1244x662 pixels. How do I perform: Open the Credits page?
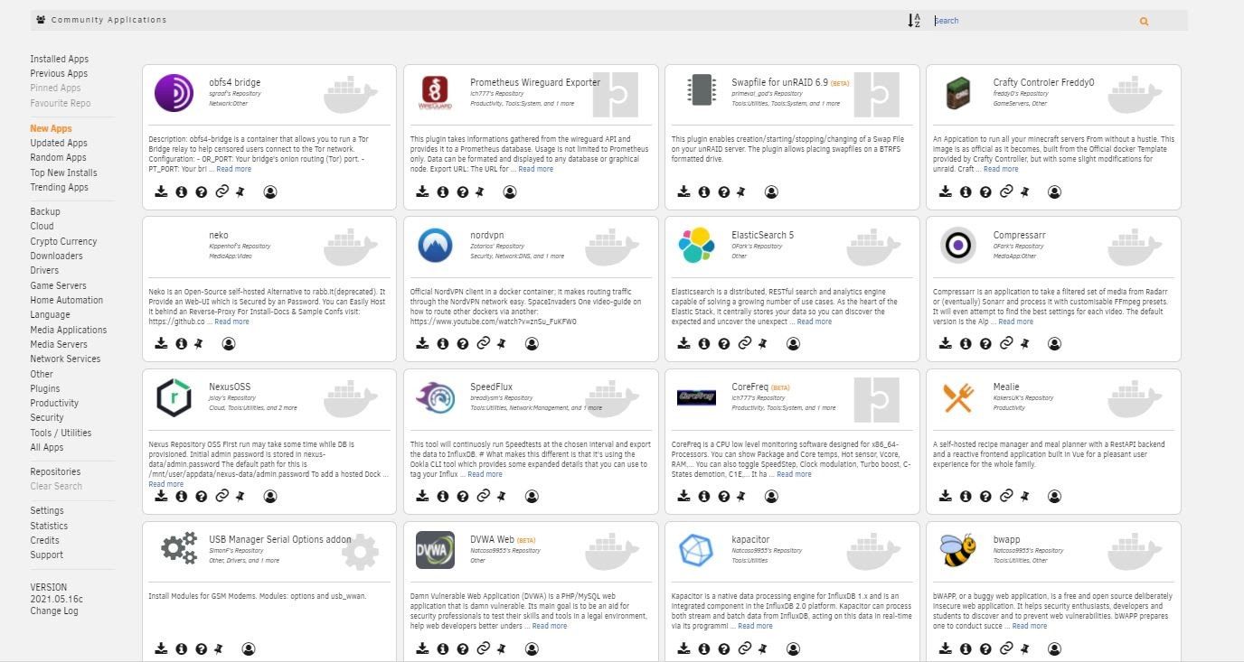pos(45,540)
